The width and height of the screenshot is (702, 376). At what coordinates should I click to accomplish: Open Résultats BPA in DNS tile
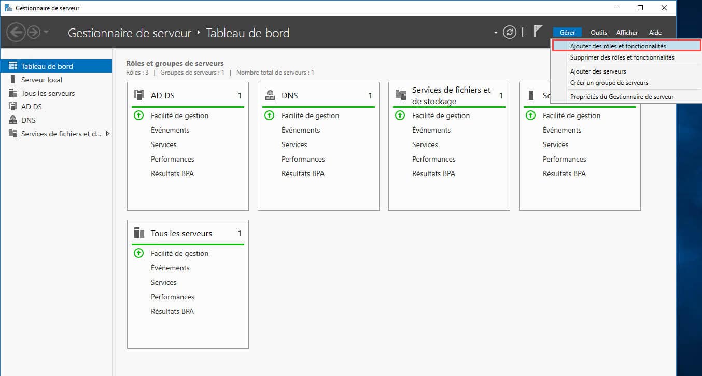pos(303,173)
